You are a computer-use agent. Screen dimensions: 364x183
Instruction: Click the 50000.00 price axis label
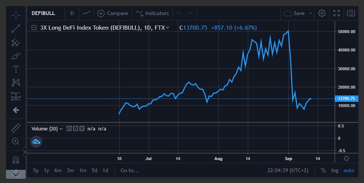click(346, 32)
